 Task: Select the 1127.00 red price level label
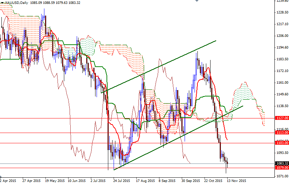(x=282, y=118)
